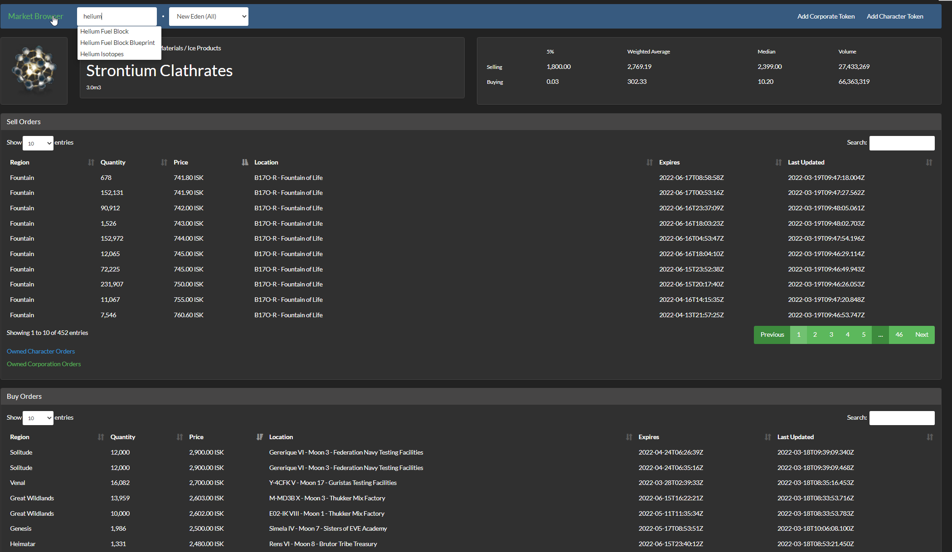The image size is (952, 552).
Task: Click the Buy Orders section header
Action: tap(471, 397)
